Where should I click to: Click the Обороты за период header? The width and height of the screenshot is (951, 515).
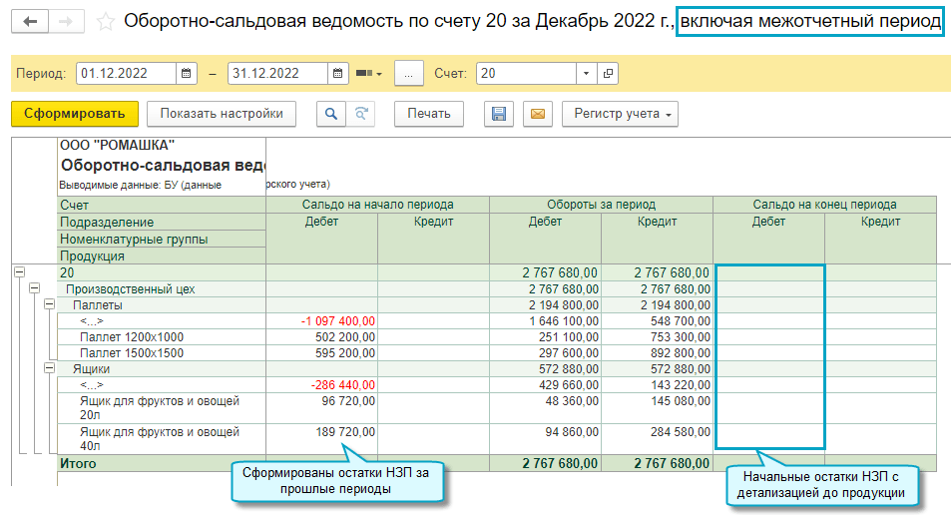601,205
